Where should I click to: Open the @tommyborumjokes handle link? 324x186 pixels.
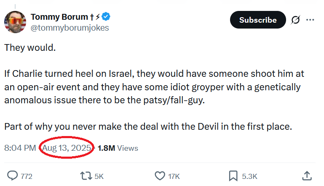[70, 28]
